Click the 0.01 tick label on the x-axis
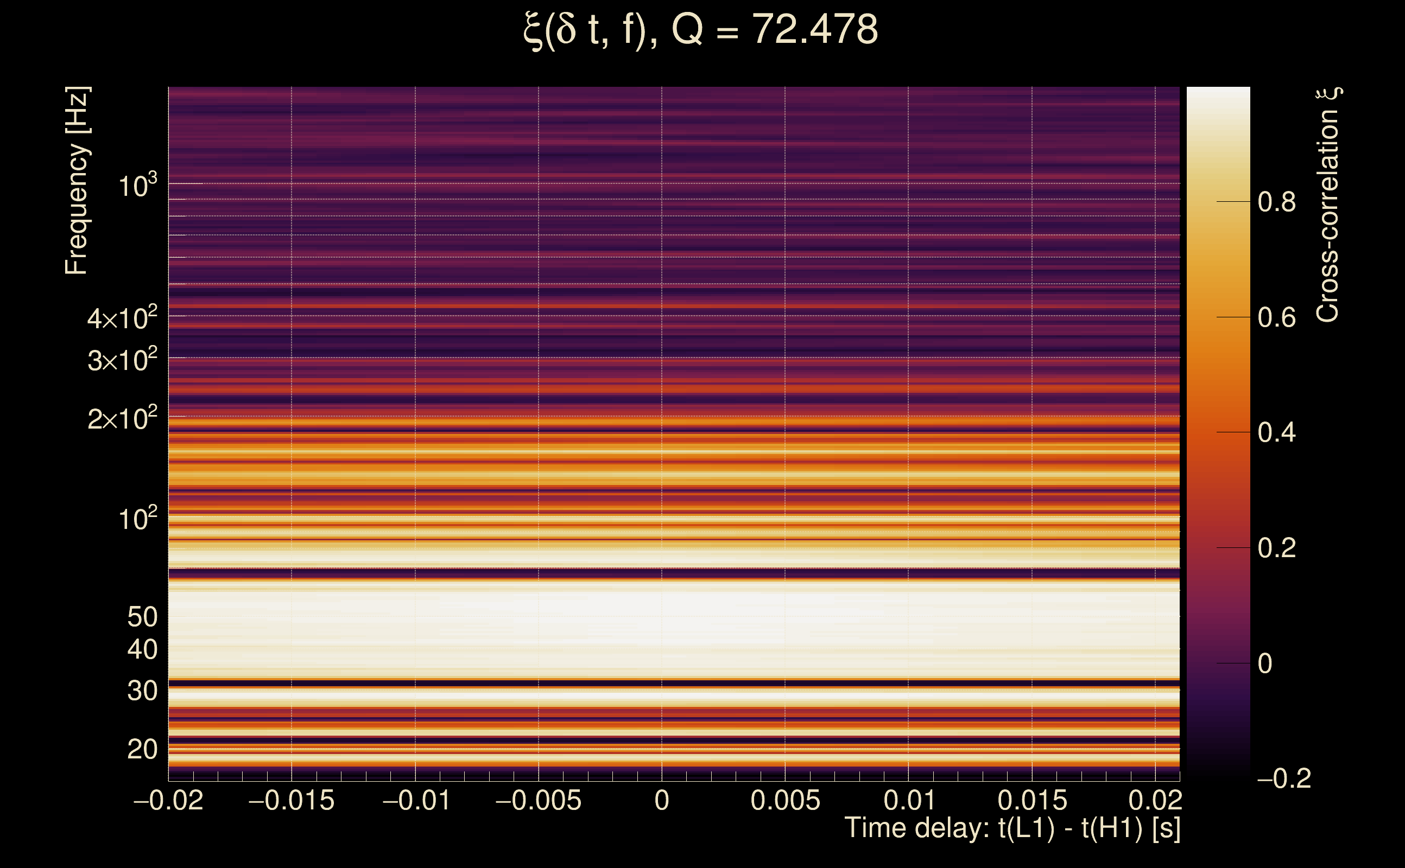The image size is (1405, 868). point(909,800)
